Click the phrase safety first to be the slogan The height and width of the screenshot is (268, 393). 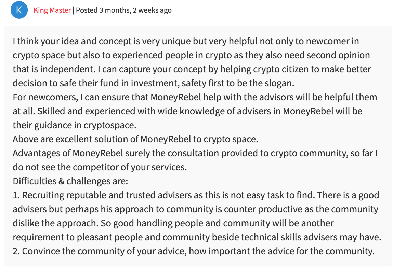pyautogui.click(x=238, y=83)
